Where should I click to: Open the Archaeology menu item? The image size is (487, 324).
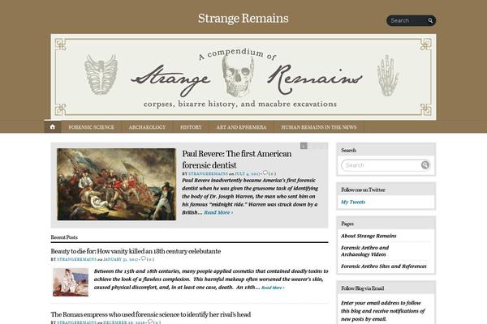click(147, 127)
